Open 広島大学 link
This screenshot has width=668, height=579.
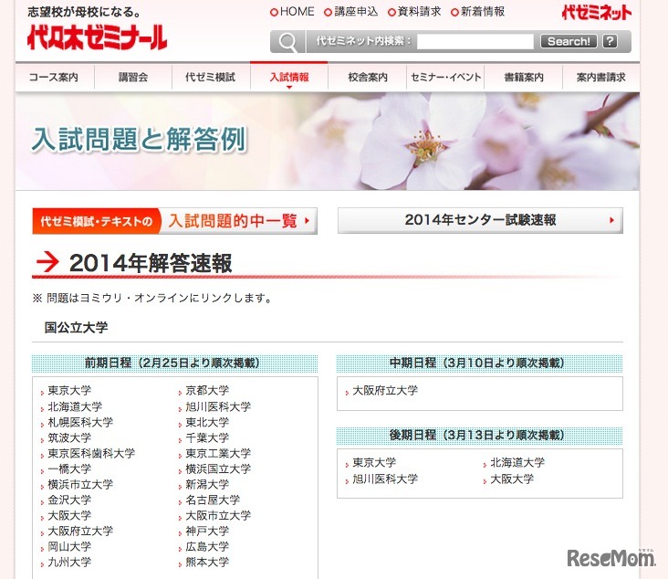pos(207,546)
